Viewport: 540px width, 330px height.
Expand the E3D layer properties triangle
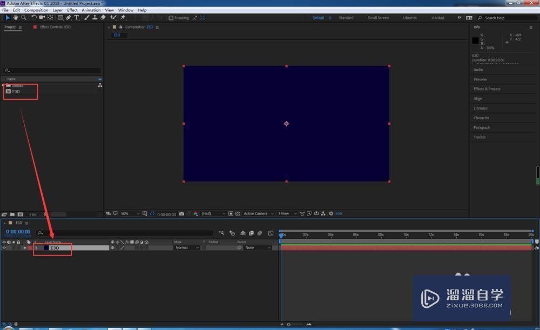[24, 248]
